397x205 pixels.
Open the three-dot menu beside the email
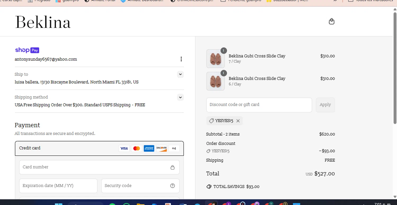coord(181,59)
